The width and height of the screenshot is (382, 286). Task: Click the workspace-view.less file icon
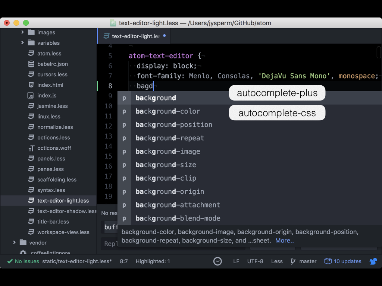tap(31, 232)
